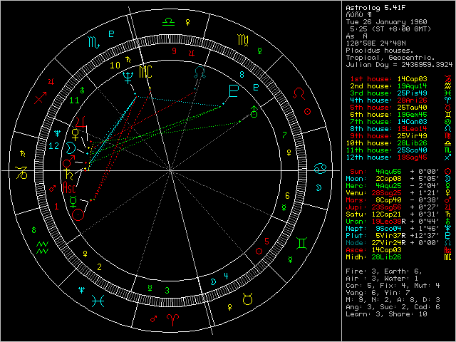Click house number 9 in the chart

pyautogui.click(x=174, y=51)
